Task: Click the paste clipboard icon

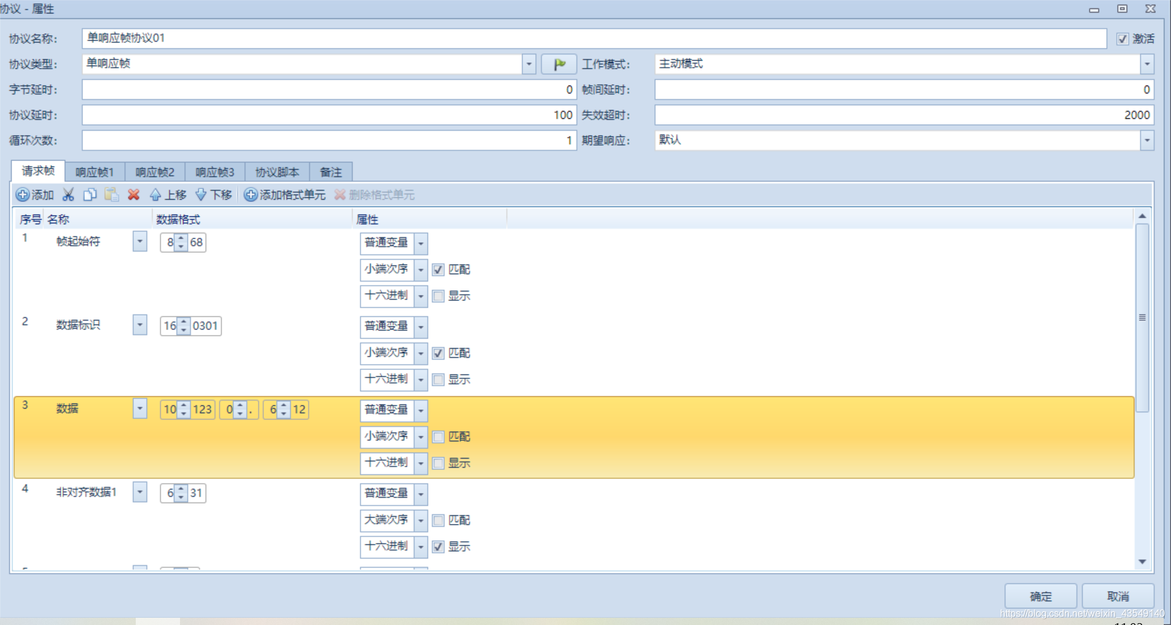Action: pos(112,195)
